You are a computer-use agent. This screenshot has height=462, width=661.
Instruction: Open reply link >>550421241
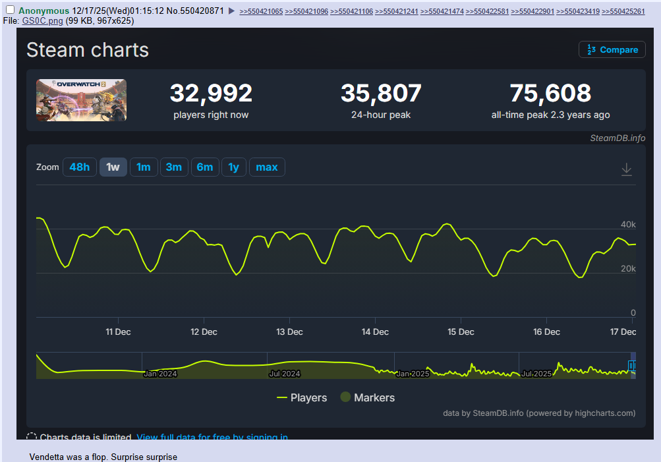click(x=397, y=11)
